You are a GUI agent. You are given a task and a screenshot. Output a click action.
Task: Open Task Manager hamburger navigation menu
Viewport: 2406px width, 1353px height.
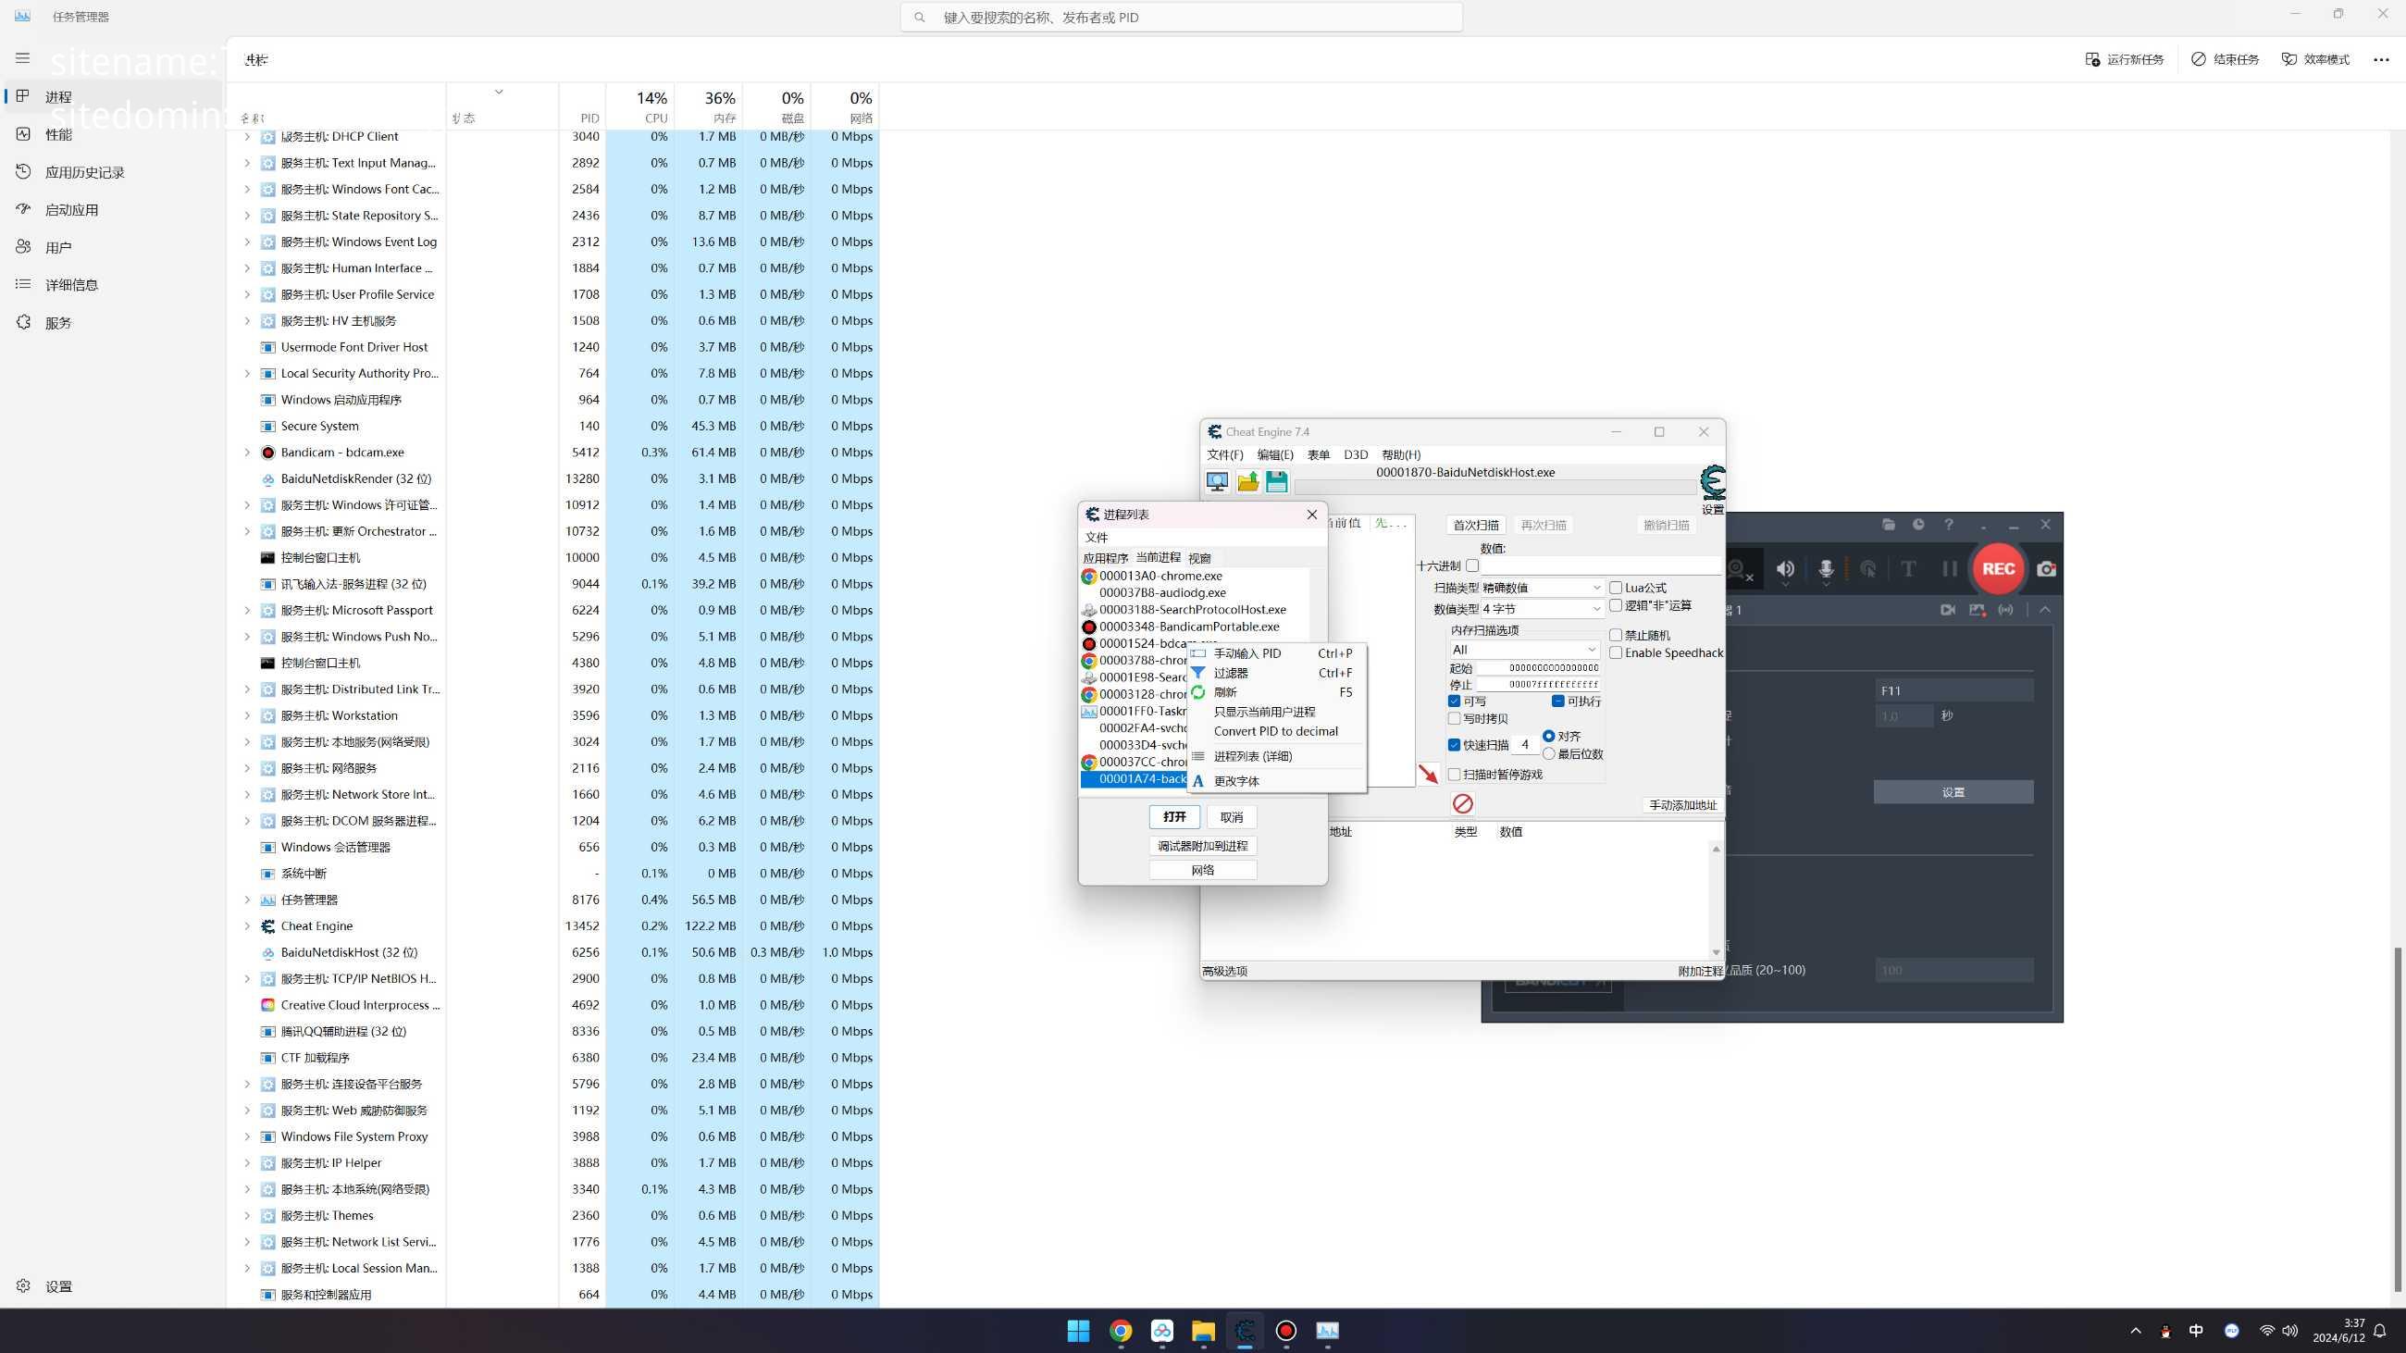[x=22, y=58]
